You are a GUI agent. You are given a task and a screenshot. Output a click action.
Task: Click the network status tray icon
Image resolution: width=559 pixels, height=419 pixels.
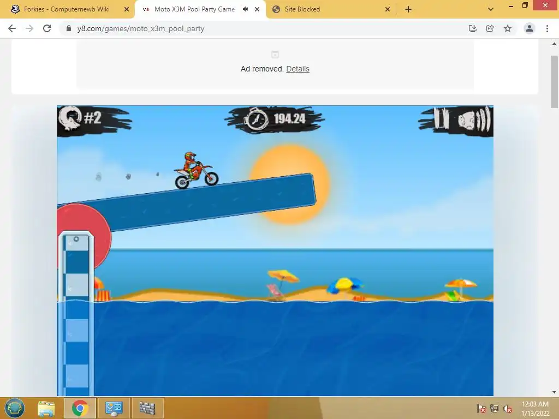pyautogui.click(x=495, y=408)
